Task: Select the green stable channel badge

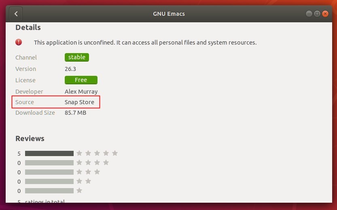Action: [x=77, y=57]
